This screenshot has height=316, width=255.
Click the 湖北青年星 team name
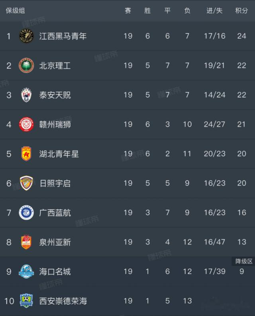(59, 154)
